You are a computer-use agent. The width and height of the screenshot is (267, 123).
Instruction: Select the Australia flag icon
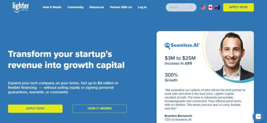(x=217, y=7)
